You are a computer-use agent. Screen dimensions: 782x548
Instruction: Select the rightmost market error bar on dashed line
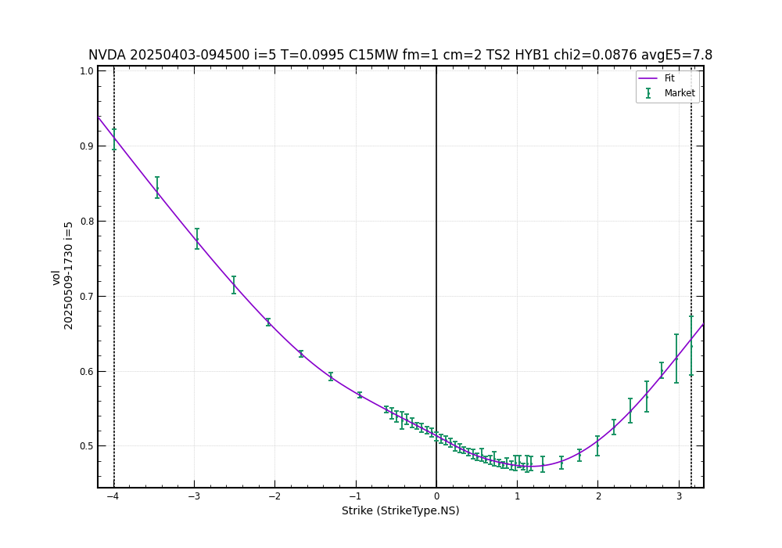pyautogui.click(x=691, y=345)
